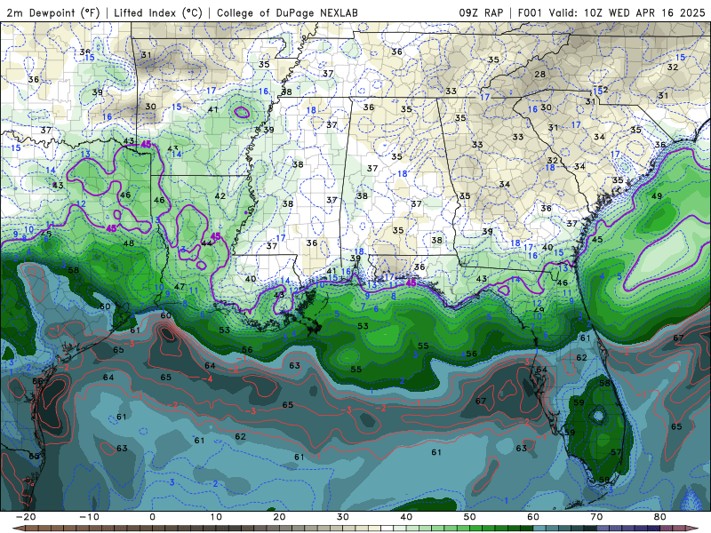Click the black dewpoint value 48 on the map
The image size is (711, 533).
pyautogui.click(x=129, y=243)
